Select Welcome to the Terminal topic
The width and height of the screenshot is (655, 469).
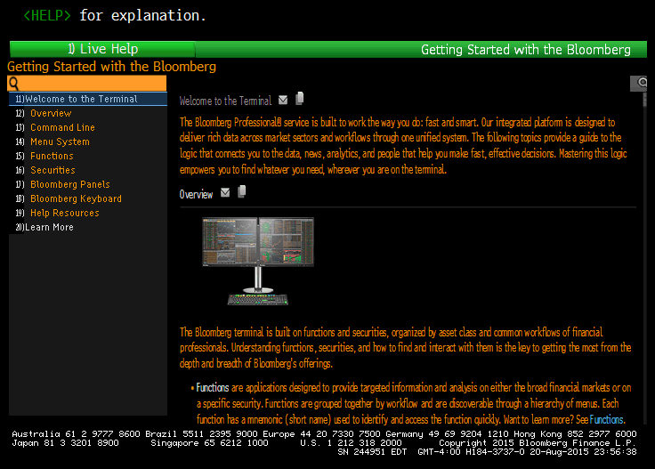pyautogui.click(x=88, y=99)
